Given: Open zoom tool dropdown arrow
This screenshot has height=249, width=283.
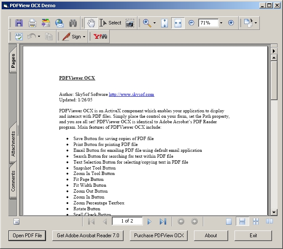Looking at the screenshot, I should pyautogui.click(x=154, y=23).
